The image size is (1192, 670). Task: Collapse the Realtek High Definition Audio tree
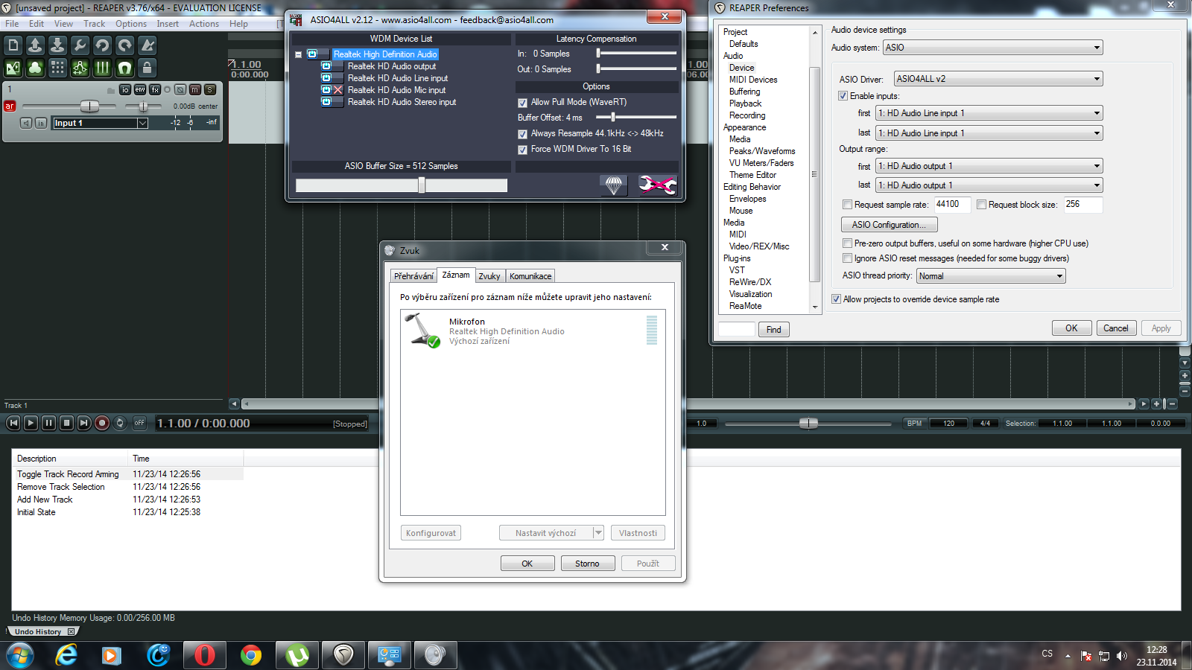(x=298, y=54)
